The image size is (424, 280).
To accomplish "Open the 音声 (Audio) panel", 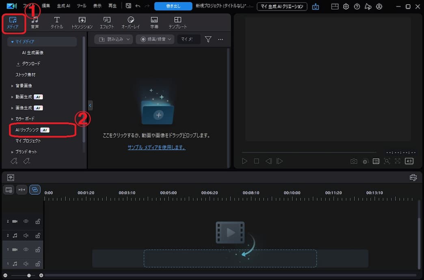I will point(35,22).
